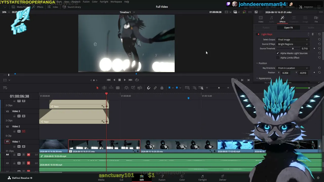
Task: Zoom in the timeline with plus icon
Action: [228, 88]
